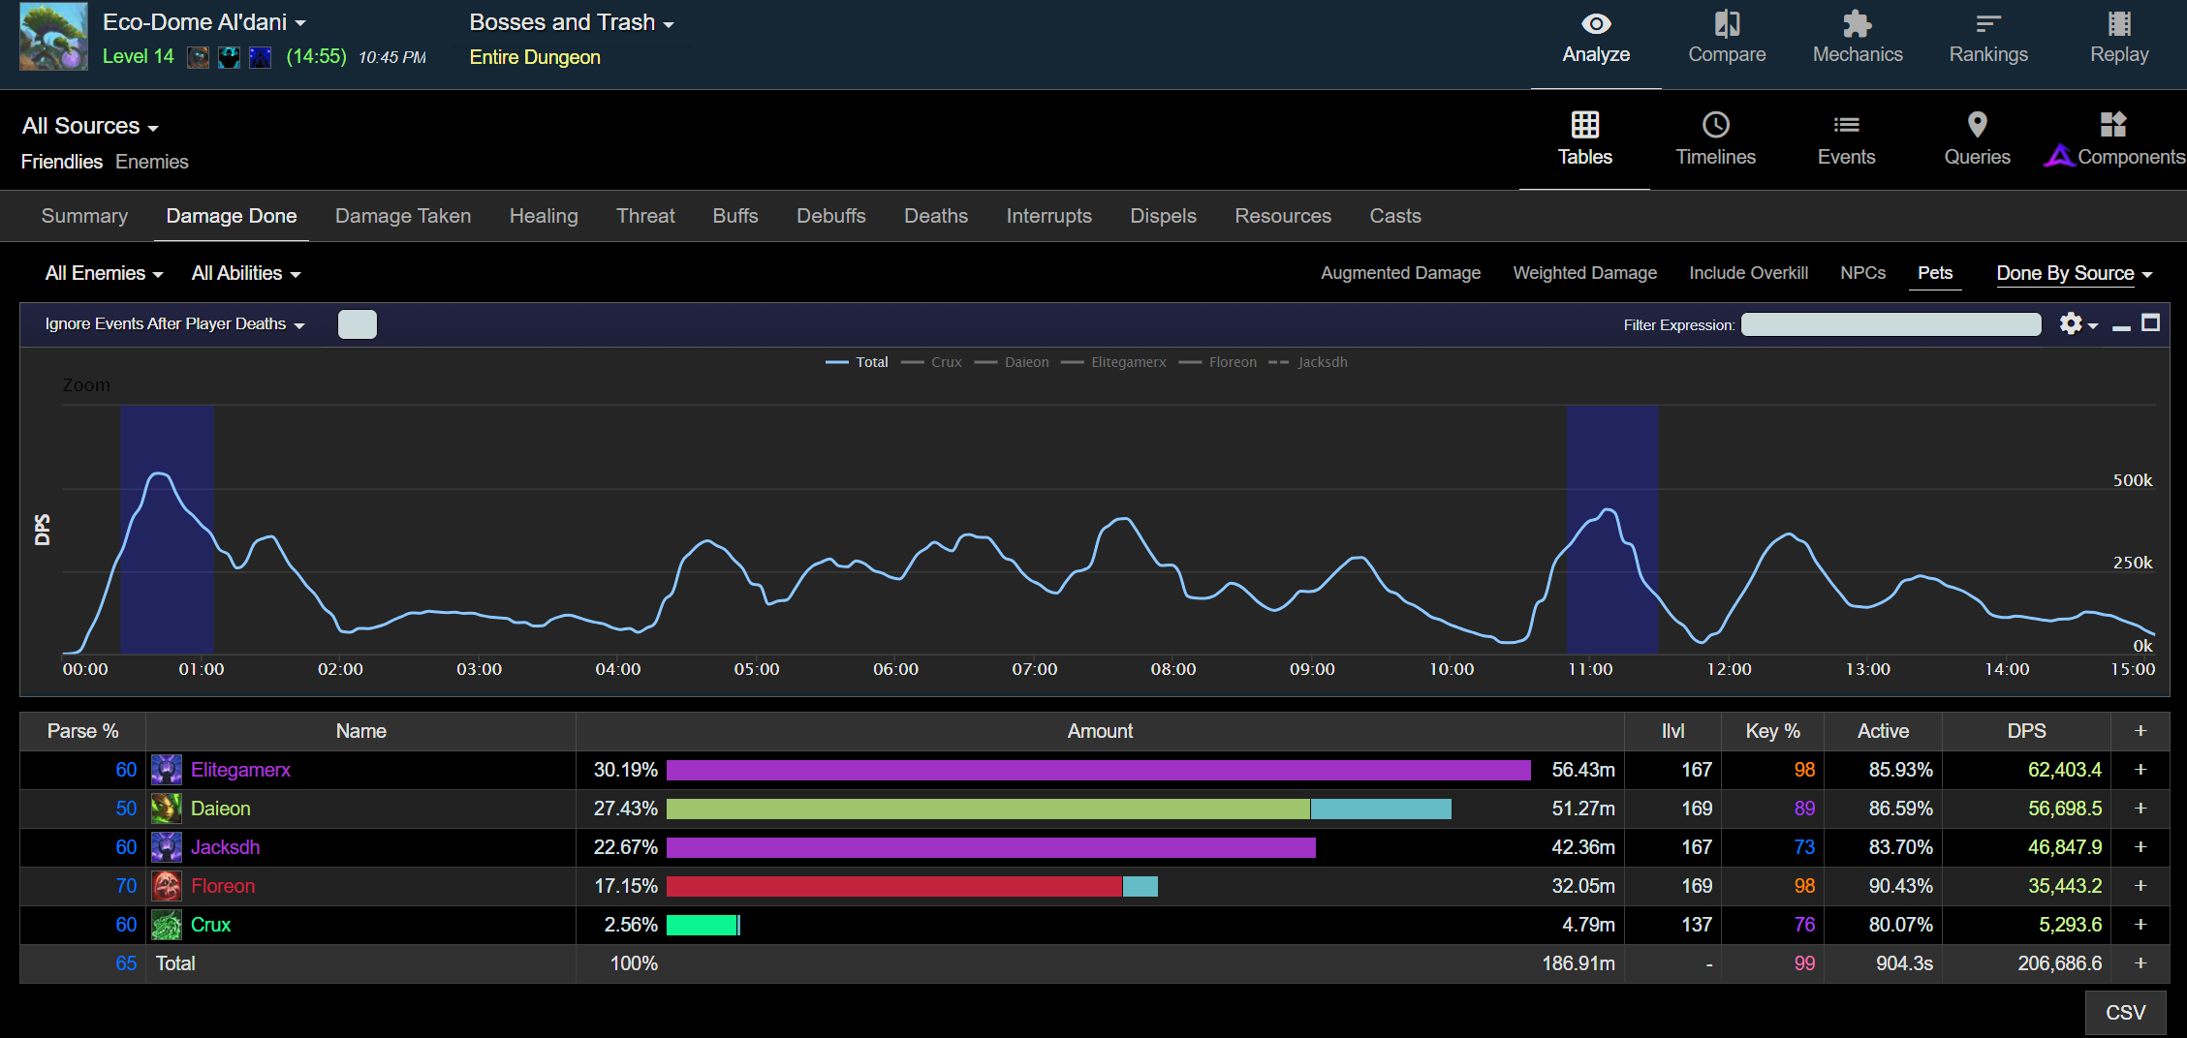Open the Analyze eye icon view

coord(1595,24)
